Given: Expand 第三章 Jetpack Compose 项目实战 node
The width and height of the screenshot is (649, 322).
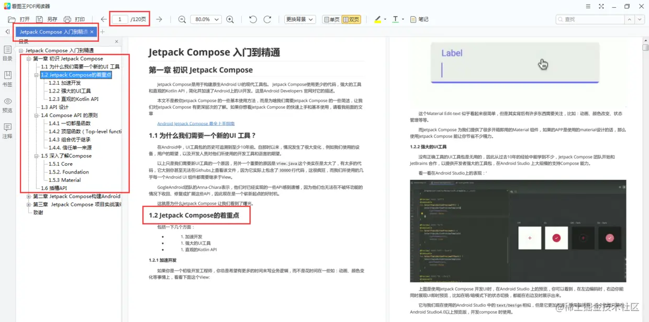Looking at the screenshot, I should (x=29, y=204).
